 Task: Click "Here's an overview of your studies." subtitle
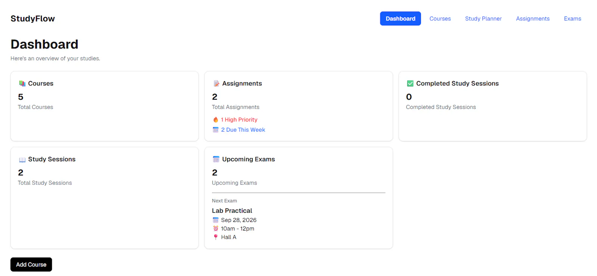click(55, 59)
